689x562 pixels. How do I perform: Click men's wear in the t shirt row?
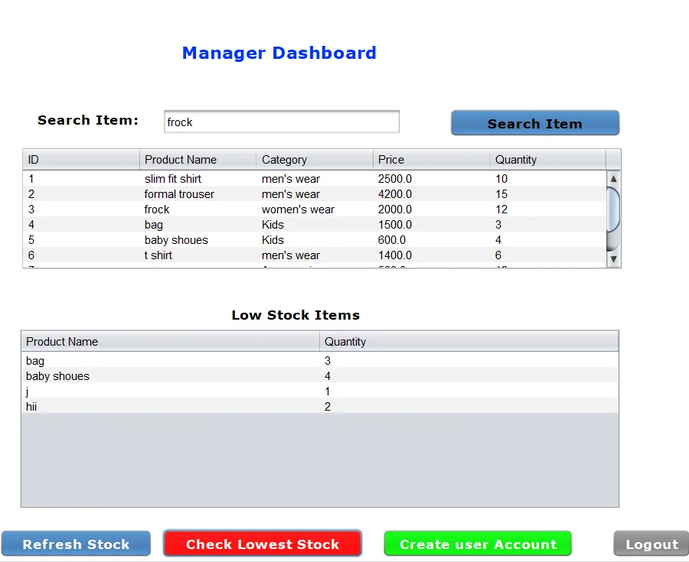click(315, 255)
